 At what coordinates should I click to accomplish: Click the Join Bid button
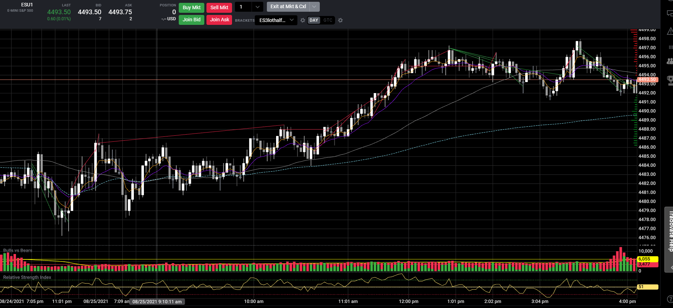tap(192, 20)
